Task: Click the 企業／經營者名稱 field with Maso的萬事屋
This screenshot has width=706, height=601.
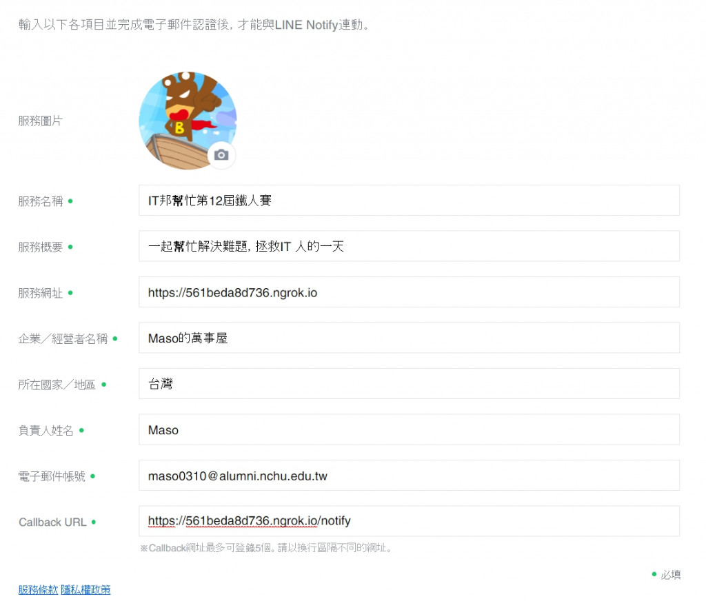Action: coord(409,338)
